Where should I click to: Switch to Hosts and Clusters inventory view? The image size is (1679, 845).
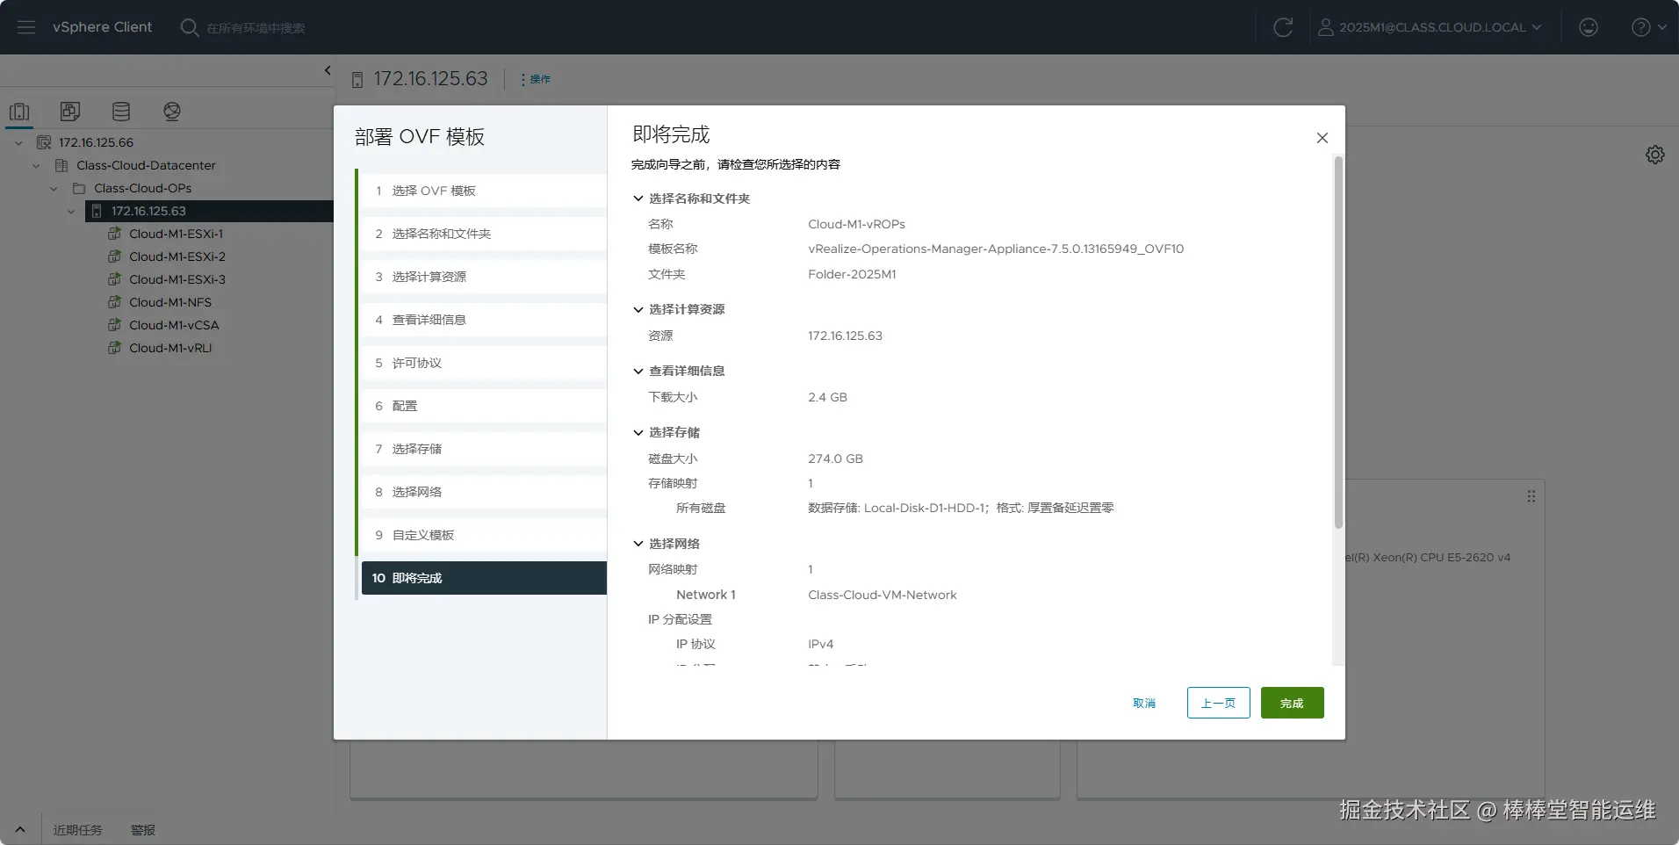(x=19, y=112)
